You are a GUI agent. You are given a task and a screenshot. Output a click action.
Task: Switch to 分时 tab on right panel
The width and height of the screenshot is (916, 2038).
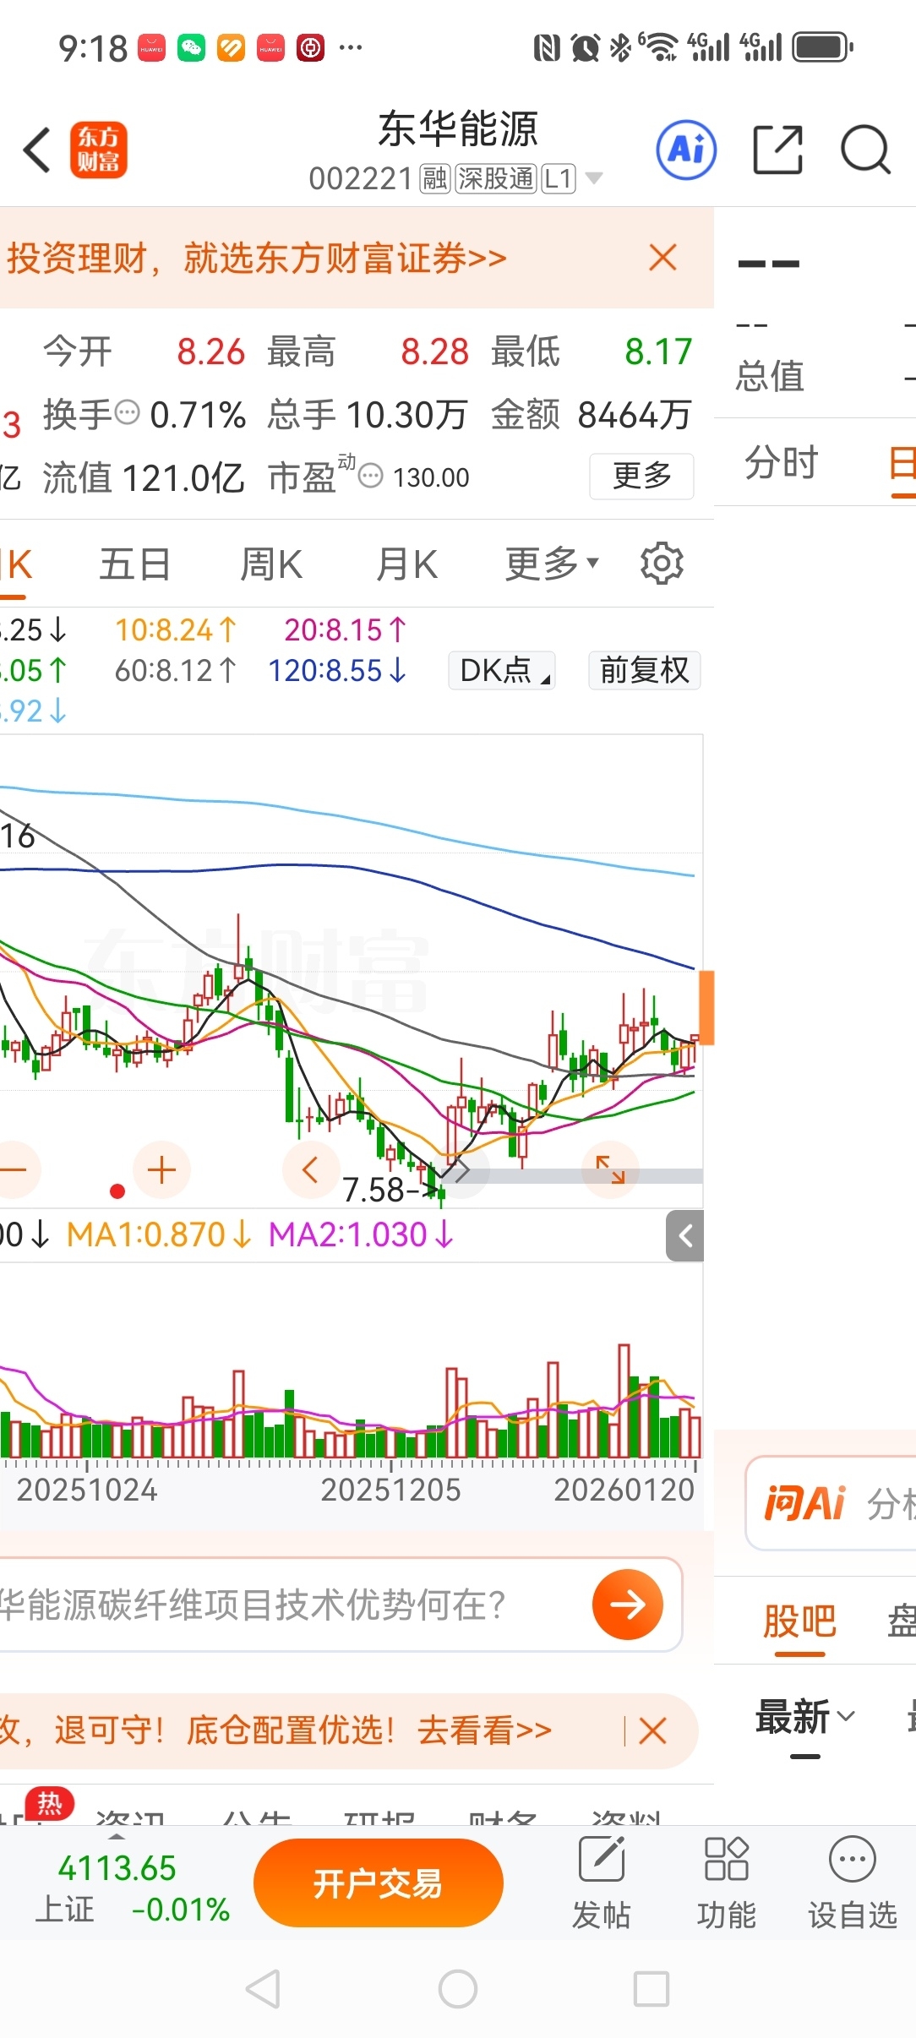(782, 462)
